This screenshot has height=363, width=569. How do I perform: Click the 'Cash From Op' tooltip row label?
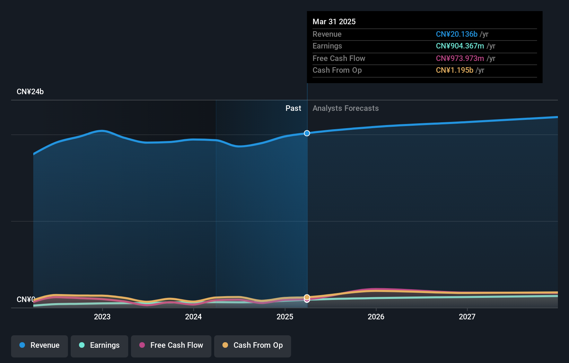337,70
